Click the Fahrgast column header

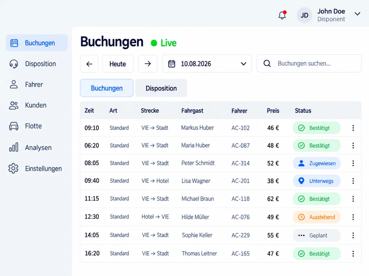click(x=192, y=111)
